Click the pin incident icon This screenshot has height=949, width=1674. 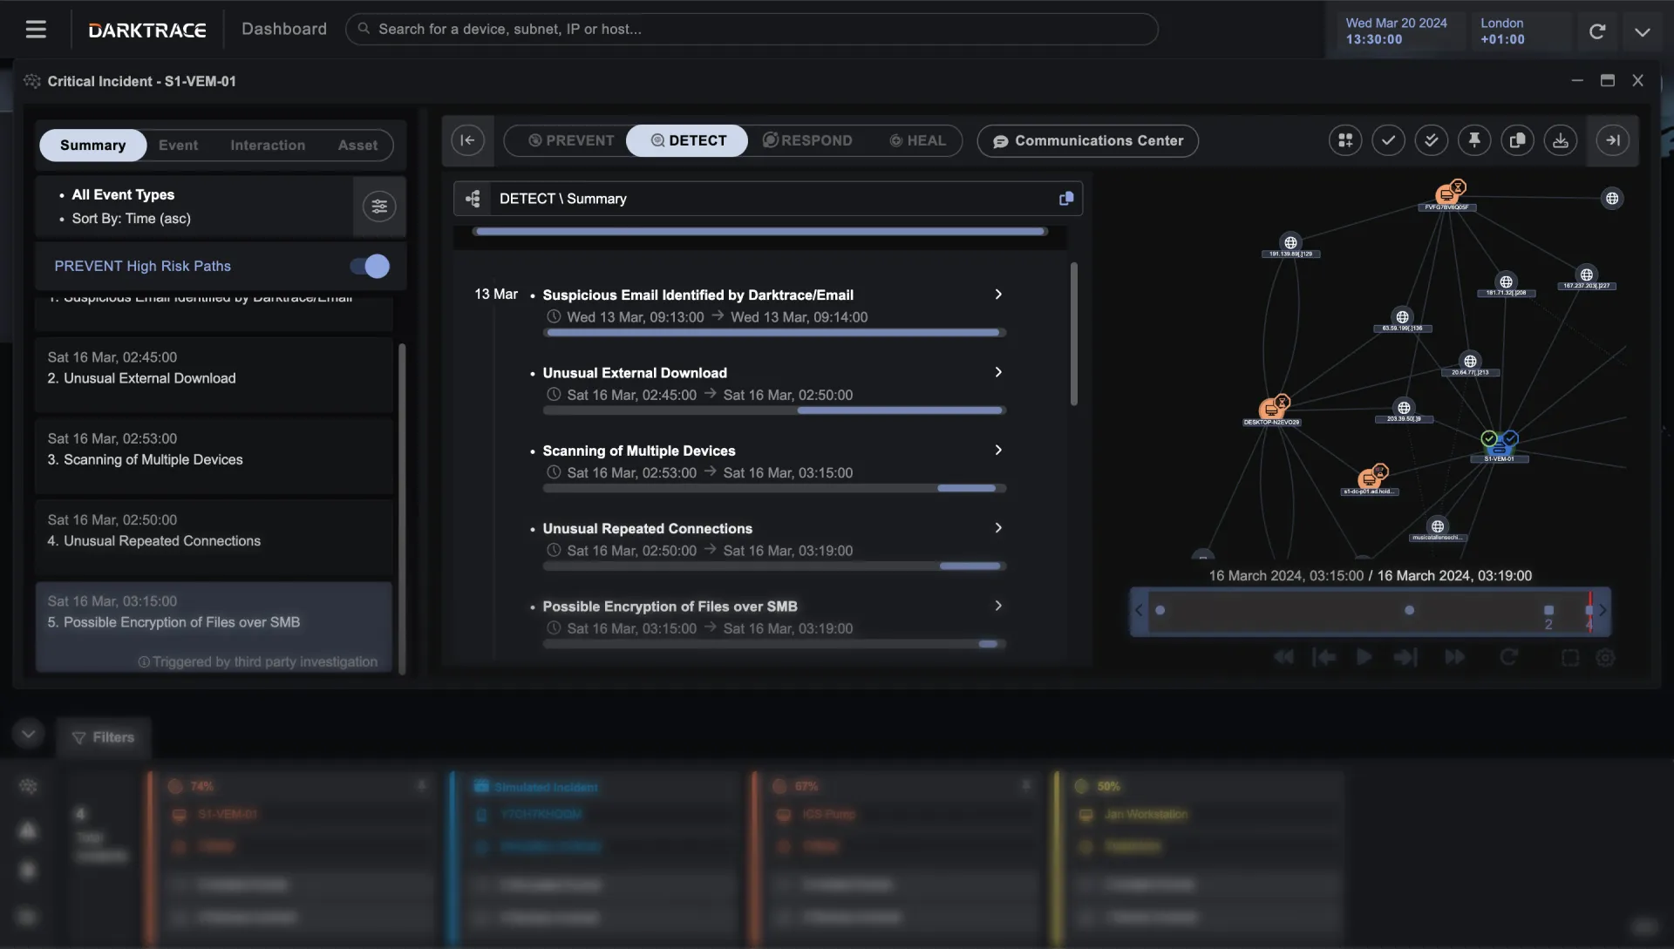tap(1474, 140)
